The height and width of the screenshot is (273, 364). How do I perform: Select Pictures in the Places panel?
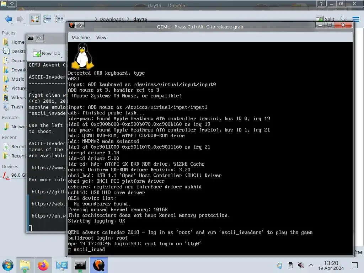(14, 89)
